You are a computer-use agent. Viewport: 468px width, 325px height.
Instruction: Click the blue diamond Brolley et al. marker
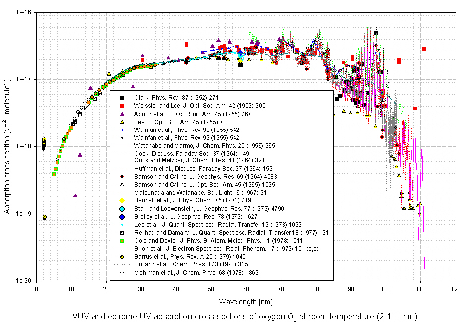[x=122, y=217]
